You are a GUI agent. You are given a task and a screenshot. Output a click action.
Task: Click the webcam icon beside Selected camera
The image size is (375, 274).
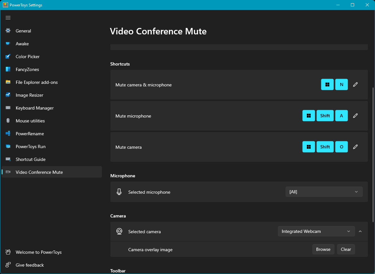[x=119, y=231]
